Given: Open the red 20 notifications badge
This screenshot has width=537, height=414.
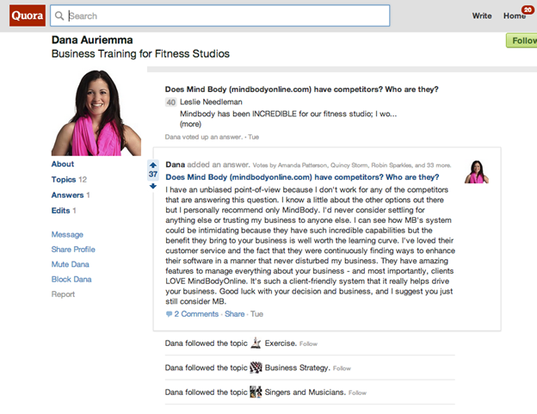Looking at the screenshot, I should (528, 9).
